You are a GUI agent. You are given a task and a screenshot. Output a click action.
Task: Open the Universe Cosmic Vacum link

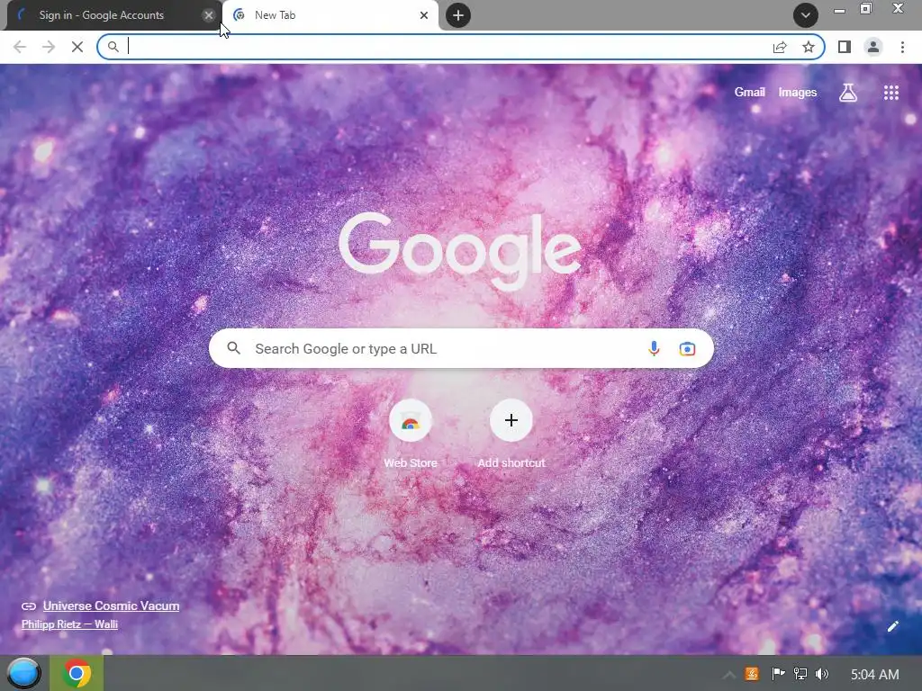point(111,606)
